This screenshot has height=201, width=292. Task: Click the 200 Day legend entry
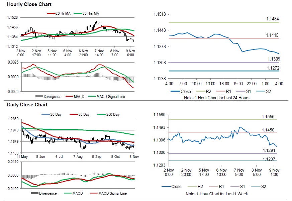pyautogui.click(x=109, y=114)
